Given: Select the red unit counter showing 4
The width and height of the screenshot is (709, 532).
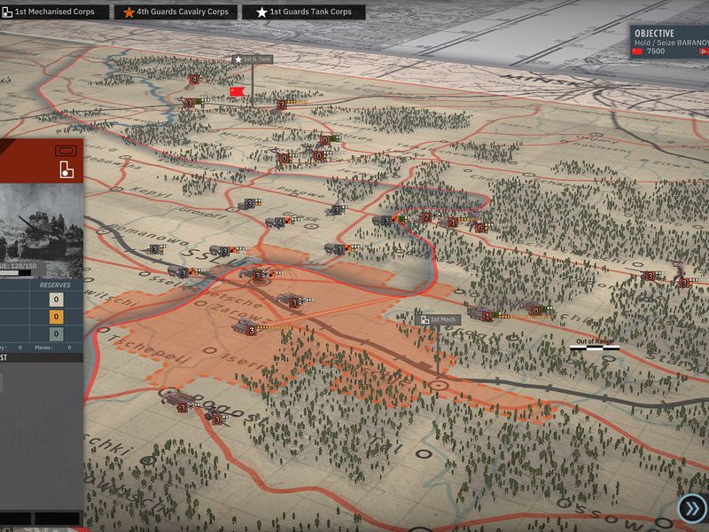Looking at the screenshot, I should [x=194, y=80].
